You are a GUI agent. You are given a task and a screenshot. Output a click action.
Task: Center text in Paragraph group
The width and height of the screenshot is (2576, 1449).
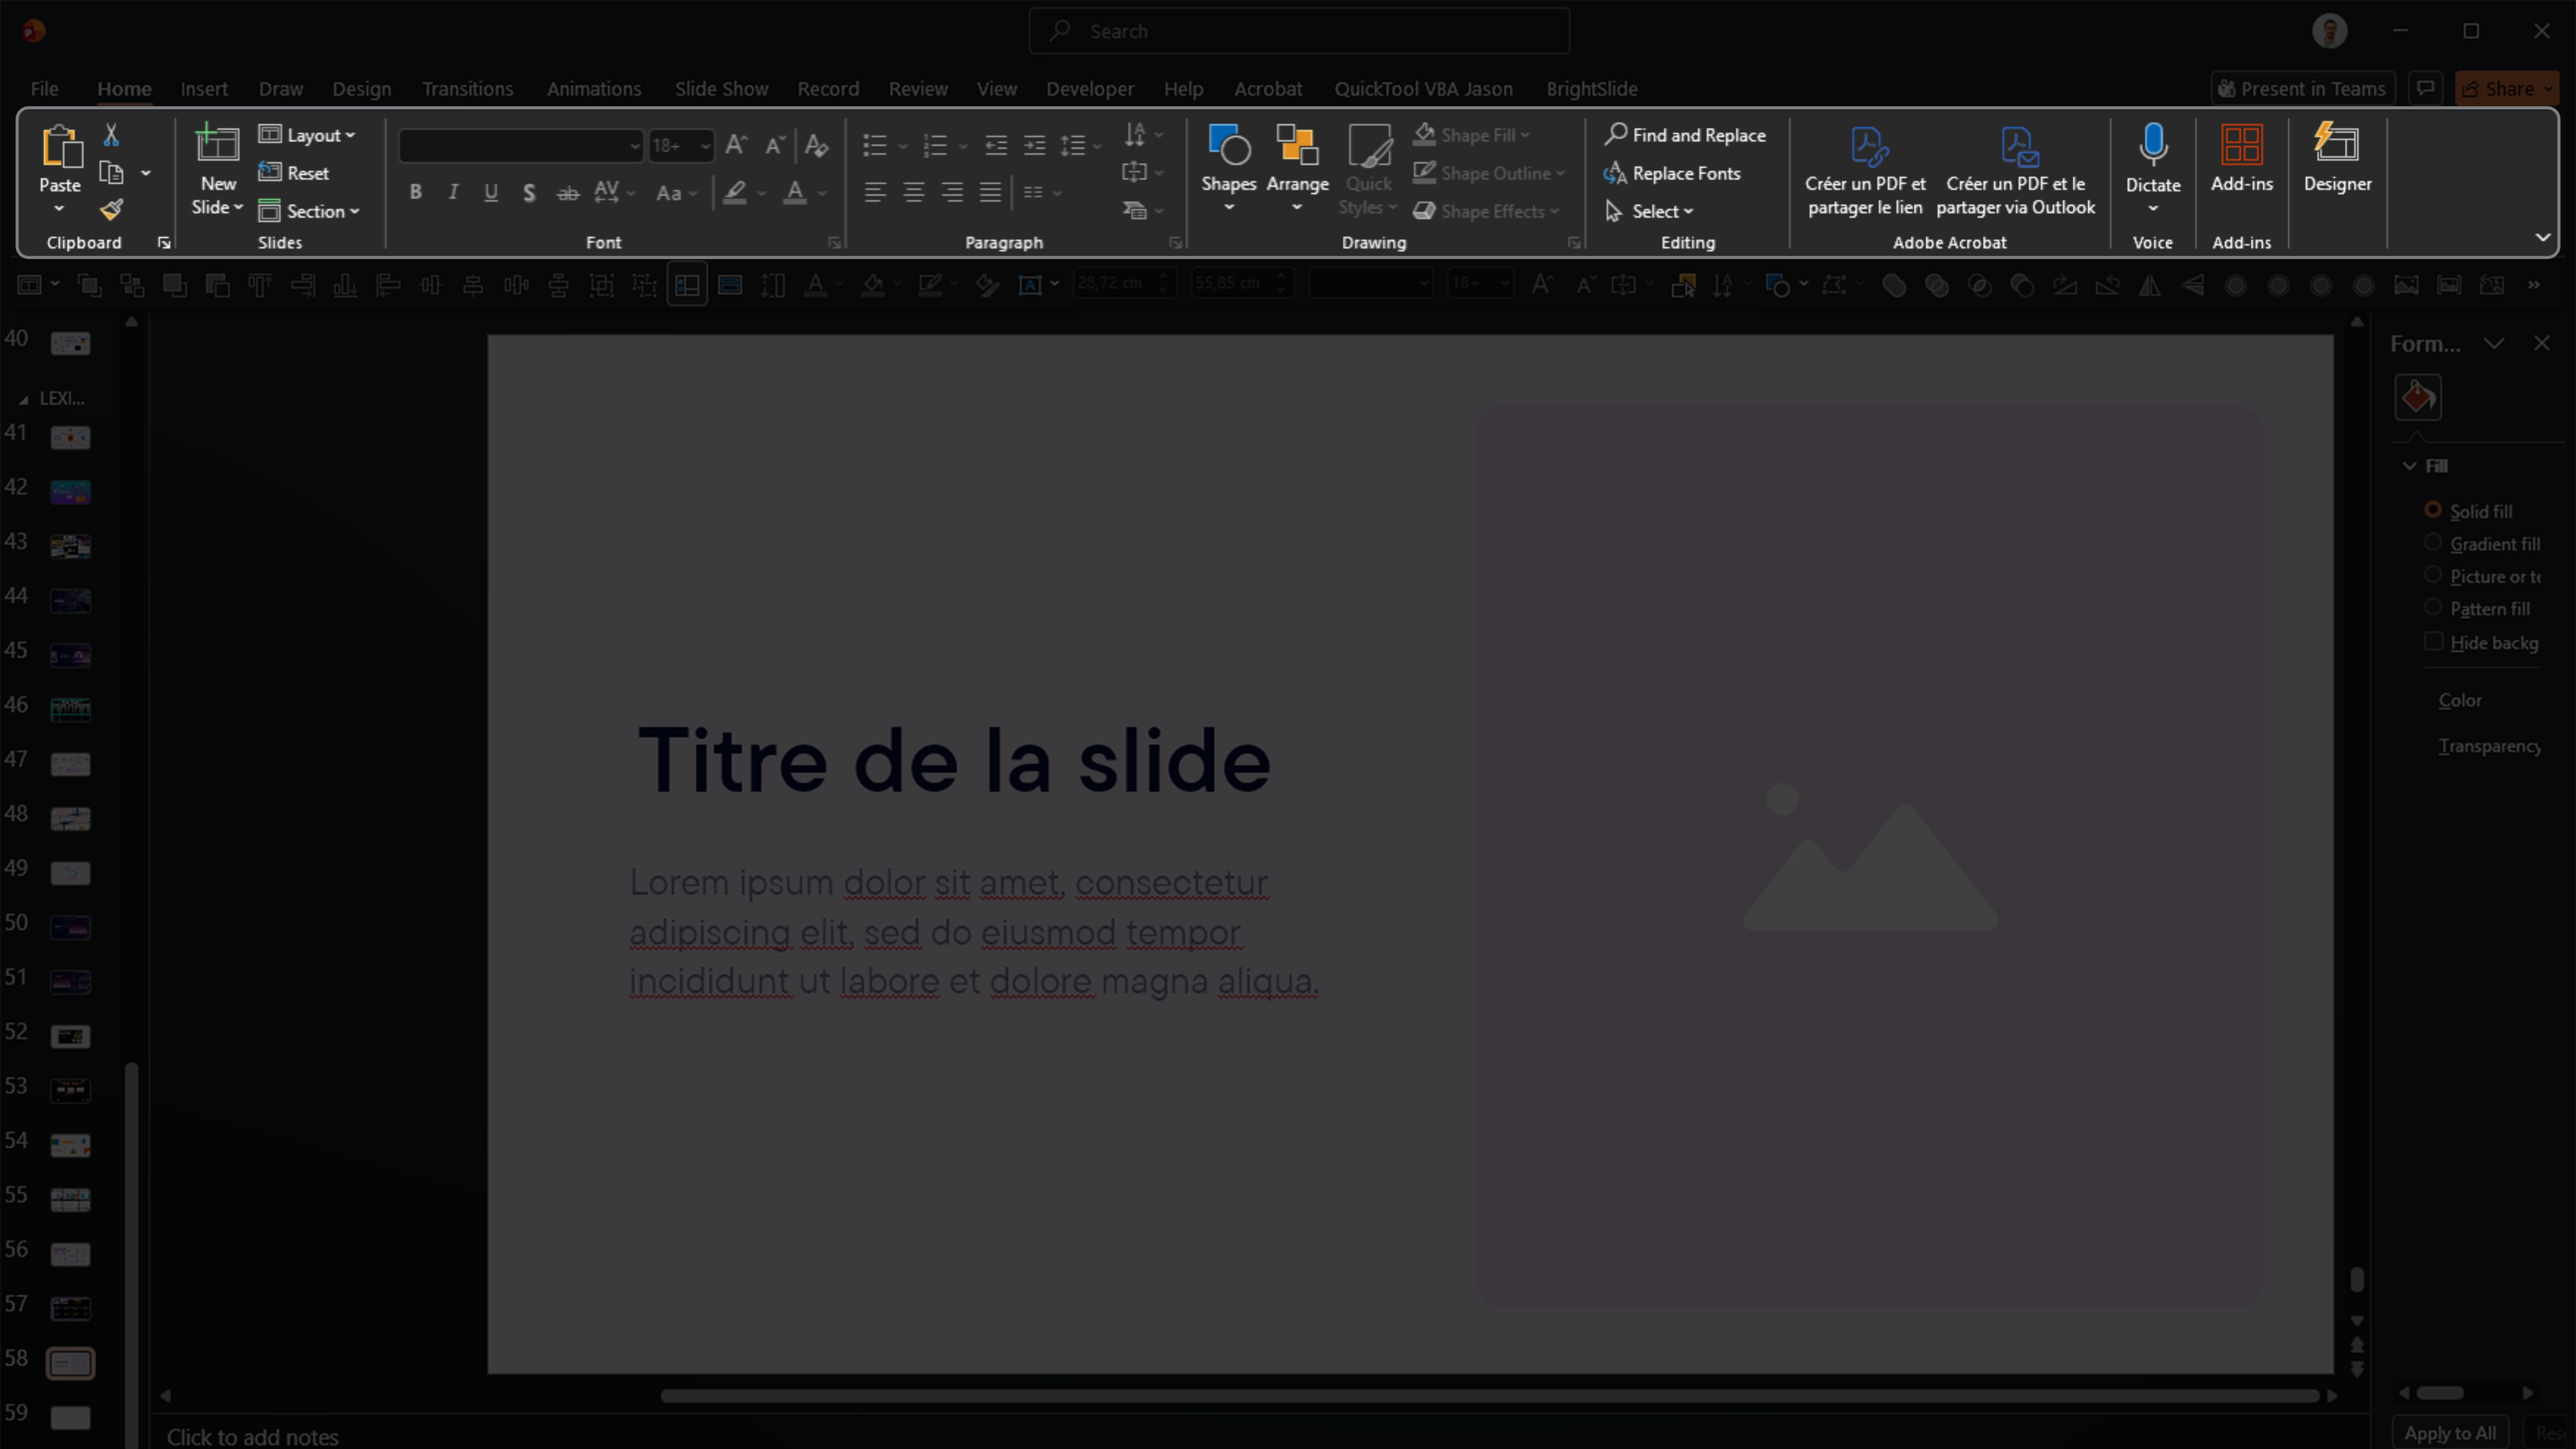click(913, 192)
